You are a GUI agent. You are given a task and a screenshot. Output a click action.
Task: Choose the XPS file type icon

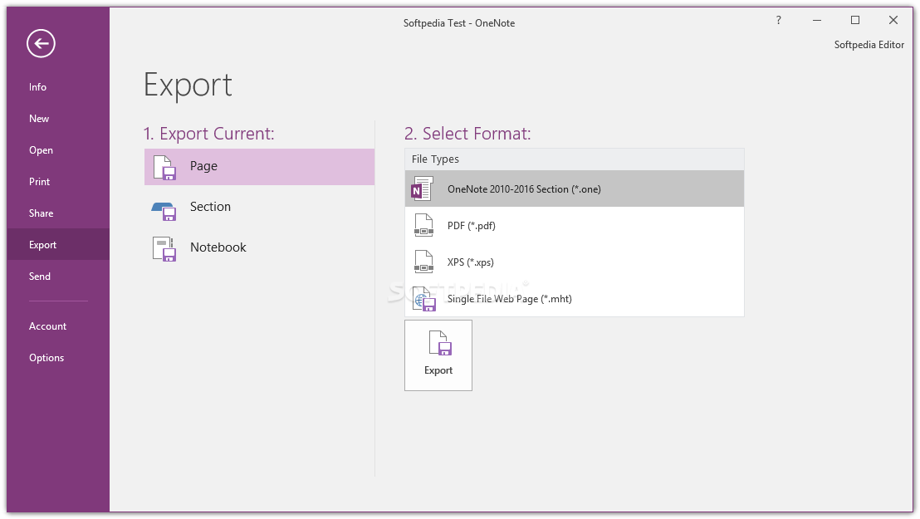click(x=423, y=262)
